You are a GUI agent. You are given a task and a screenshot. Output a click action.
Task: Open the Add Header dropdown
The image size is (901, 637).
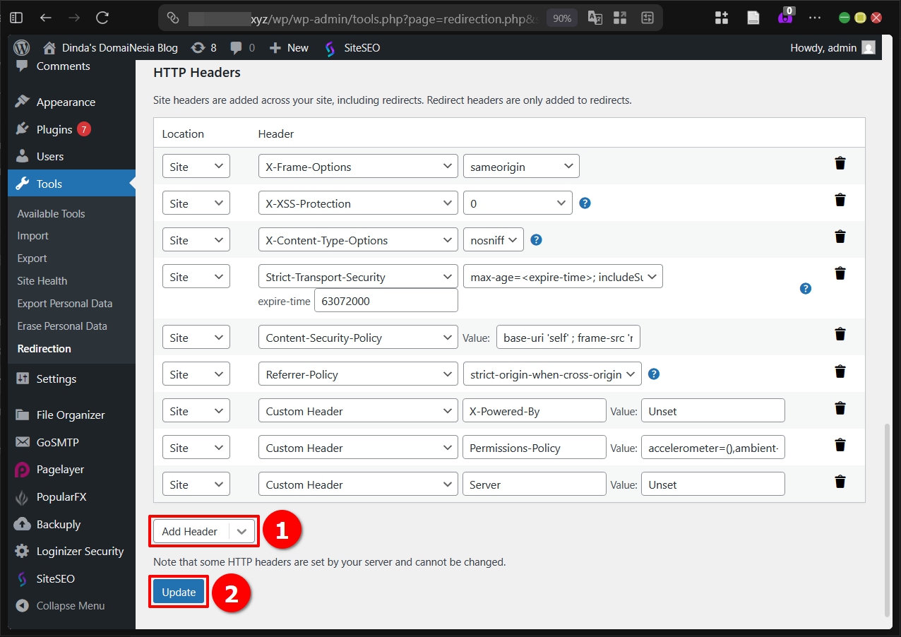coord(203,530)
